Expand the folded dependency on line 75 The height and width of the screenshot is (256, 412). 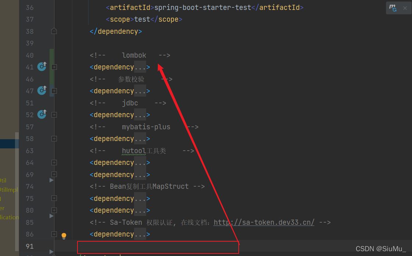click(x=54, y=198)
